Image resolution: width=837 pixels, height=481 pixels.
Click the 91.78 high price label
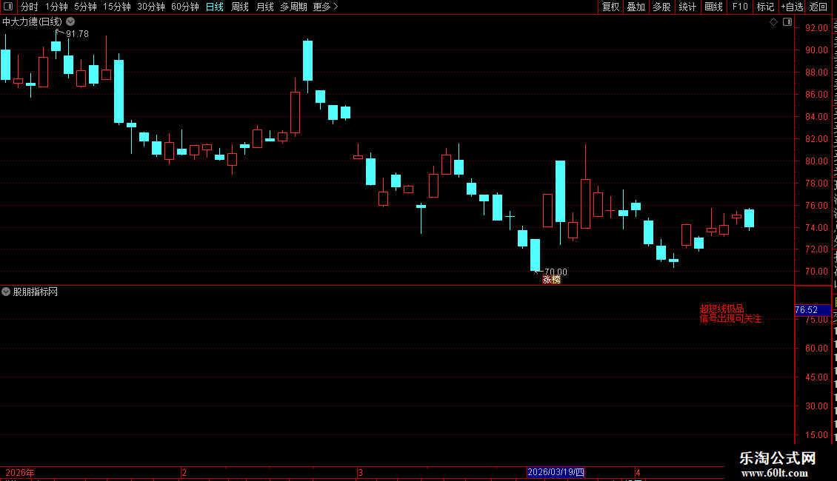click(77, 33)
